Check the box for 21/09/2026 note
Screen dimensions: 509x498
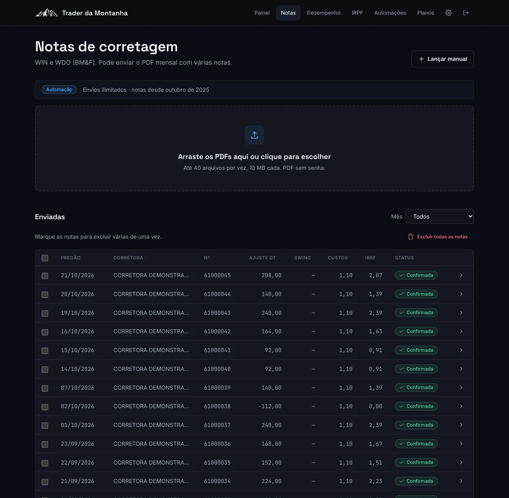pos(45,482)
